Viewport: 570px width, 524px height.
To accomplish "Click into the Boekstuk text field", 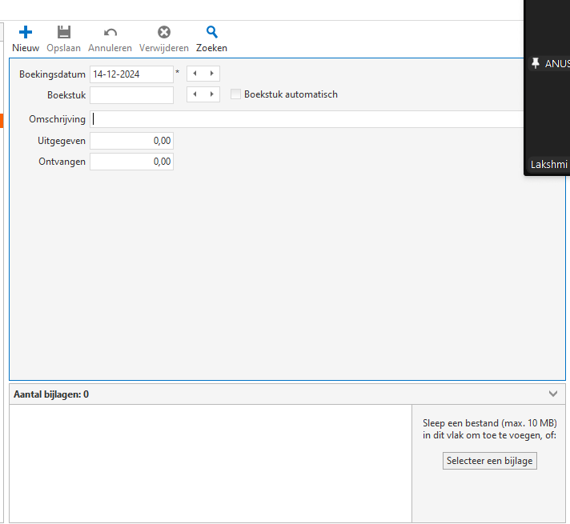I will 131,95.
